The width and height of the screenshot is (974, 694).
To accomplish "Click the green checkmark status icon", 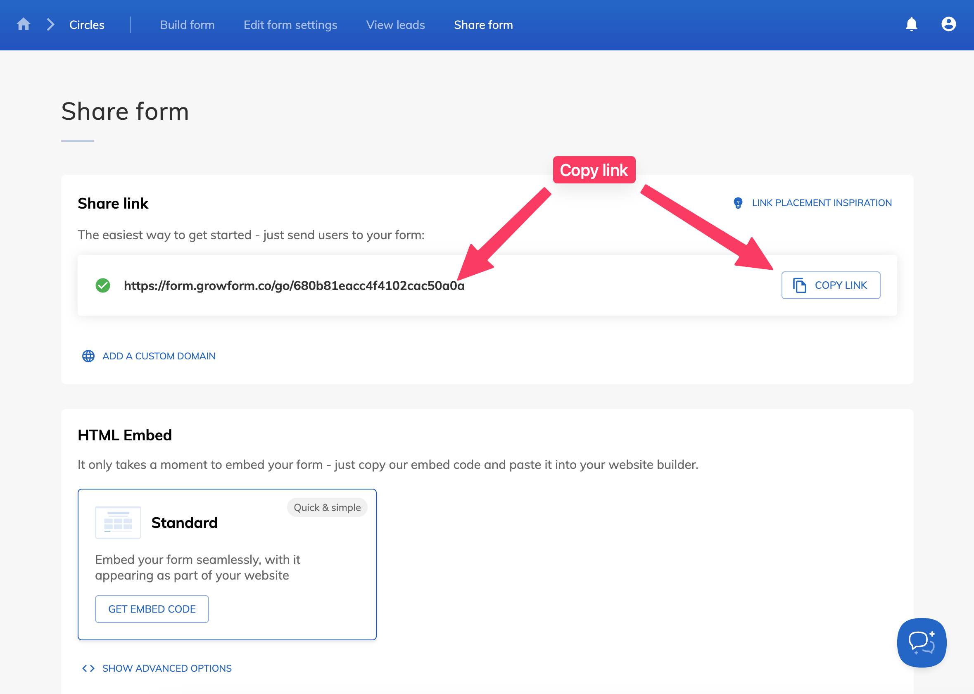I will pos(102,285).
